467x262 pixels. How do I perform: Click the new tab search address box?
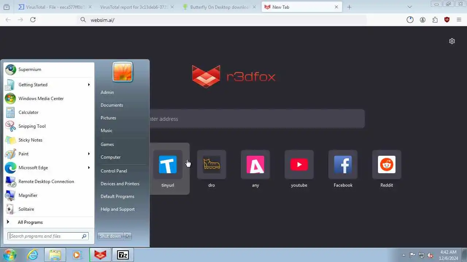click(257, 119)
